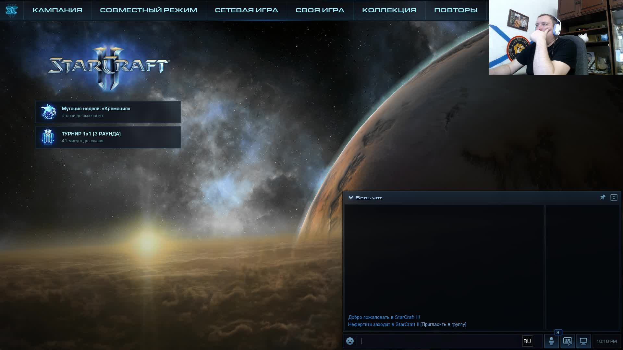Open the friends list icon

[x=551, y=341]
